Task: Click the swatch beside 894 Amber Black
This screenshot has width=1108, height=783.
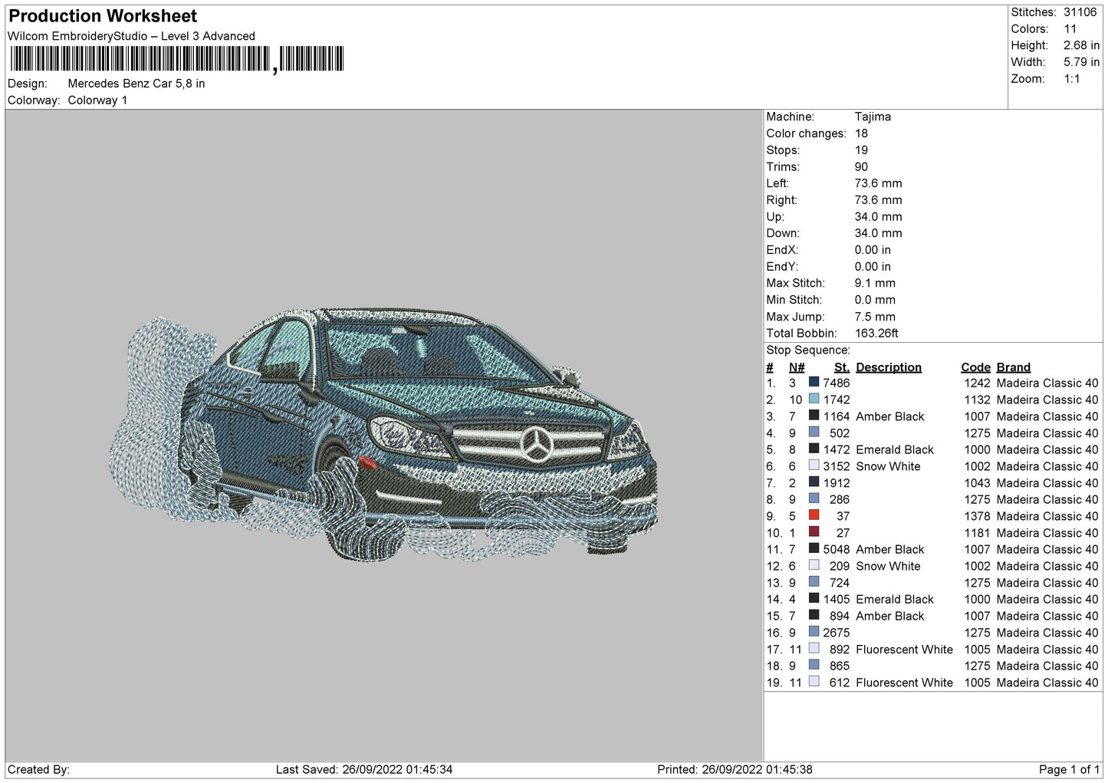Action: pyautogui.click(x=814, y=615)
